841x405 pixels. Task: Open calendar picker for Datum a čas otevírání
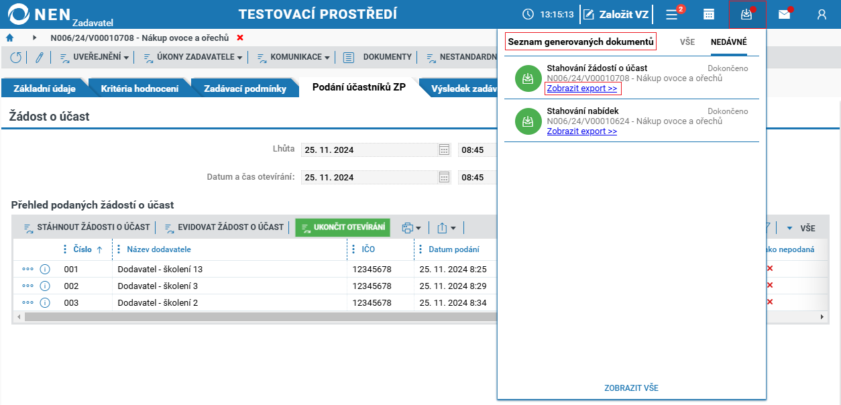[444, 177]
